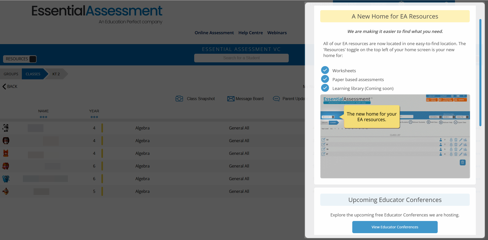Open Online Assessment link

[214, 33]
